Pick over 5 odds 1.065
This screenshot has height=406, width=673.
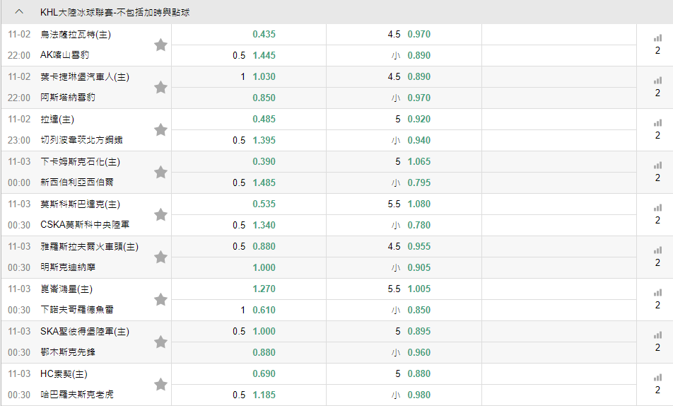419,162
